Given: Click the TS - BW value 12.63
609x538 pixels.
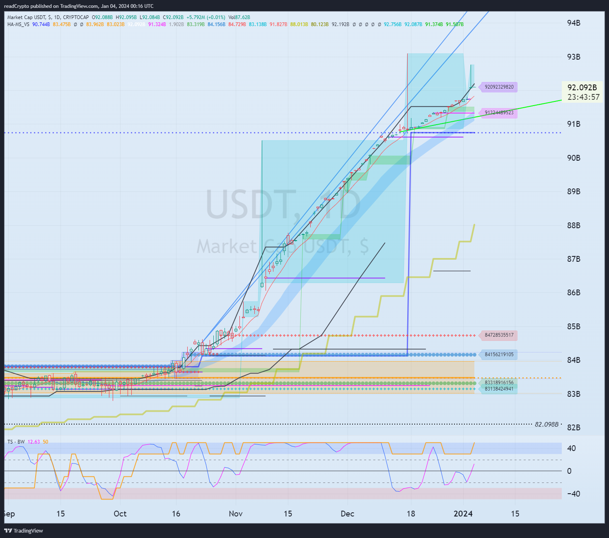Looking at the screenshot, I should 34,442.
